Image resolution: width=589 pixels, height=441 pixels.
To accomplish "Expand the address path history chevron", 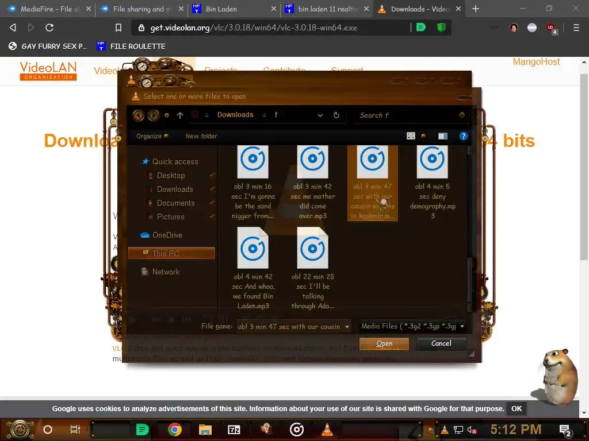I will pyautogui.click(x=320, y=115).
